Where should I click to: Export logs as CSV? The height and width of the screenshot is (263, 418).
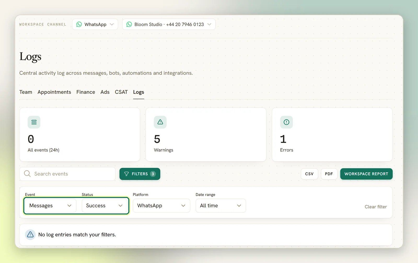(x=309, y=174)
